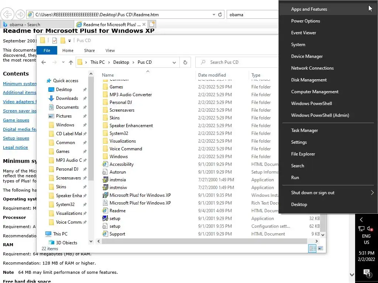Open Apps and Features from menu
The width and height of the screenshot is (378, 283).
(328, 9)
